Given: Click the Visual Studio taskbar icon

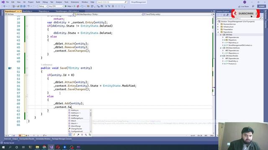Looking at the screenshot, I should [x=51, y=147].
